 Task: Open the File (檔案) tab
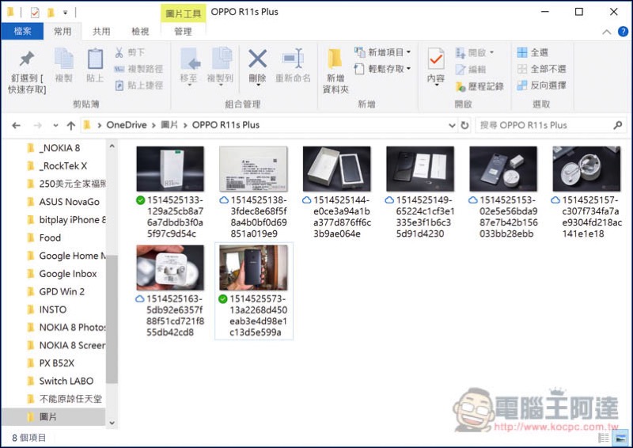coord(22,31)
